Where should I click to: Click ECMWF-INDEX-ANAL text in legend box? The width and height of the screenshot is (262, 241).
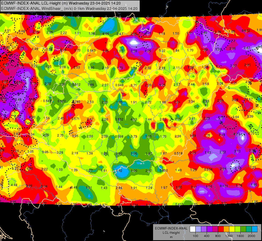point(171,228)
